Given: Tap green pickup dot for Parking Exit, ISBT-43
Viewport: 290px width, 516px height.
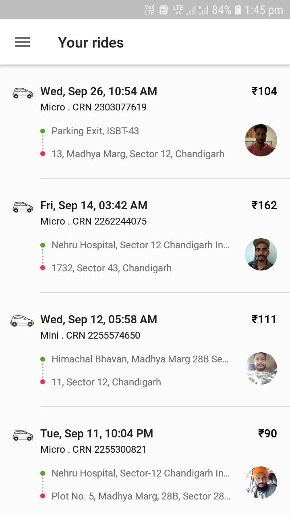Looking at the screenshot, I should [x=43, y=131].
